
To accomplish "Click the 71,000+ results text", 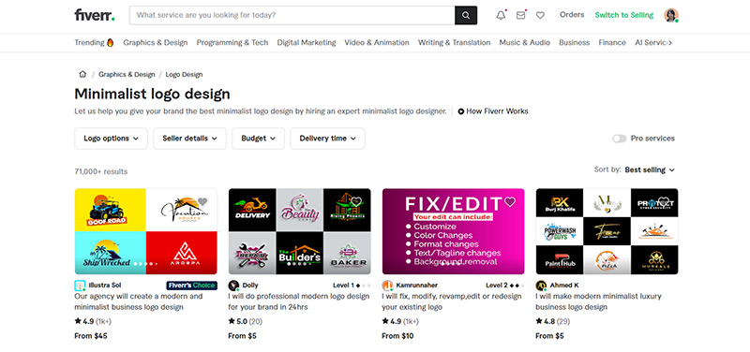I will click(x=101, y=171).
